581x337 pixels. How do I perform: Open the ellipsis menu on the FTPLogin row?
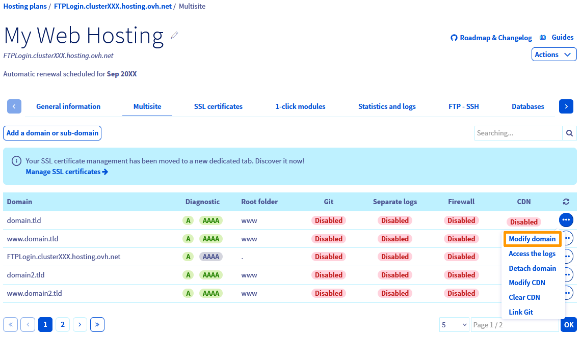[x=566, y=256]
